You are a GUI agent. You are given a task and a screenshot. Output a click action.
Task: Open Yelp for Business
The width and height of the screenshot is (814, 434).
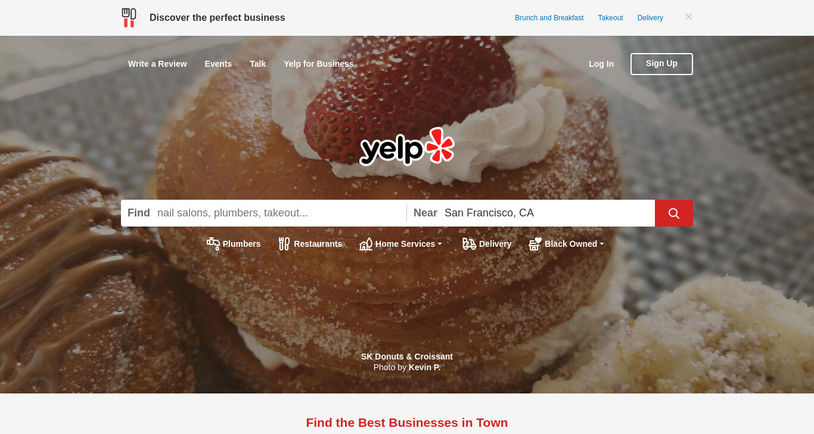pos(319,64)
